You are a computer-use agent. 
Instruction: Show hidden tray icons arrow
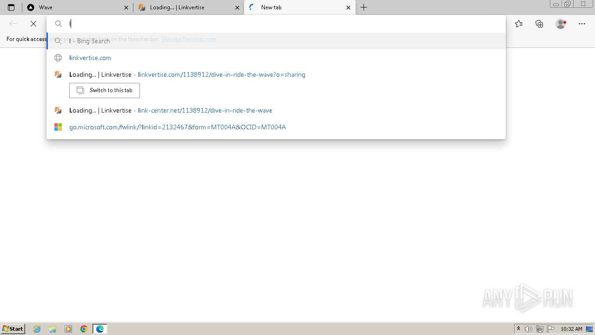pos(519,329)
